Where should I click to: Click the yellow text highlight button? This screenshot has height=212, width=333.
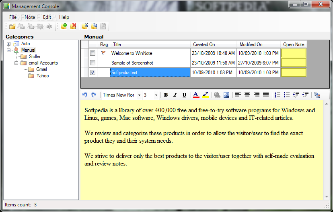pos(206,95)
